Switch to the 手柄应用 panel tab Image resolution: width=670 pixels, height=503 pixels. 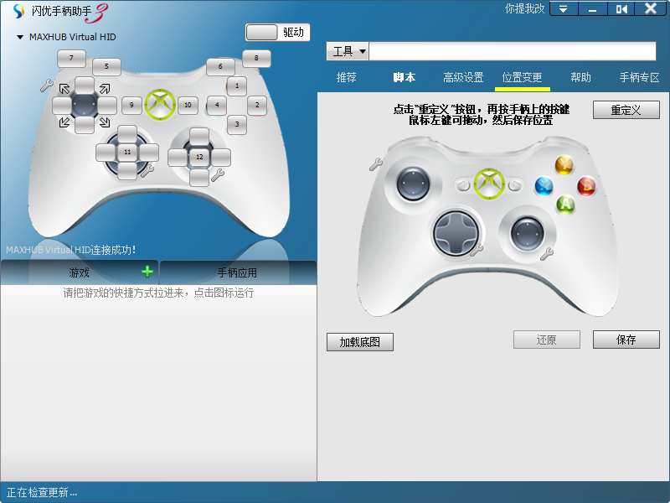pos(238,272)
